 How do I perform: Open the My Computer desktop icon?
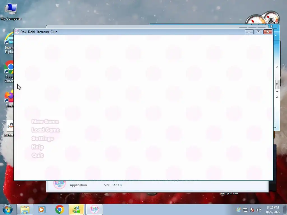(x=11, y=11)
